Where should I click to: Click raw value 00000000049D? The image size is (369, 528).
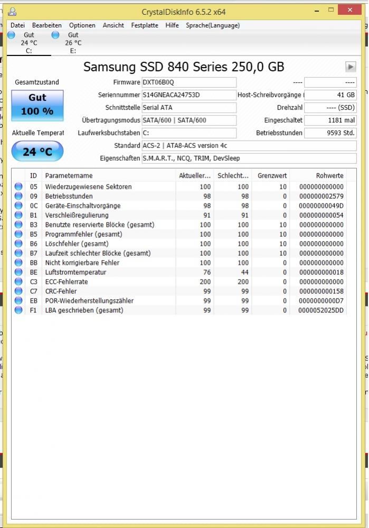click(x=321, y=206)
